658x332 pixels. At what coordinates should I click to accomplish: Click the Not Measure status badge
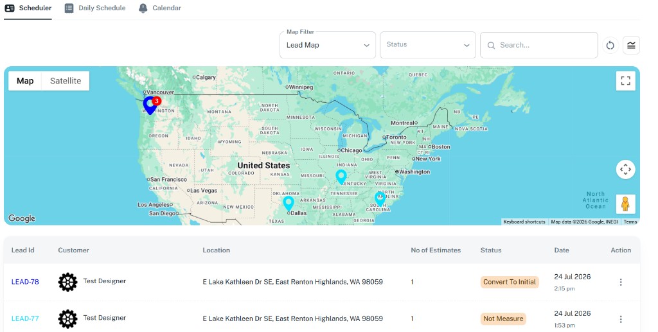point(503,319)
